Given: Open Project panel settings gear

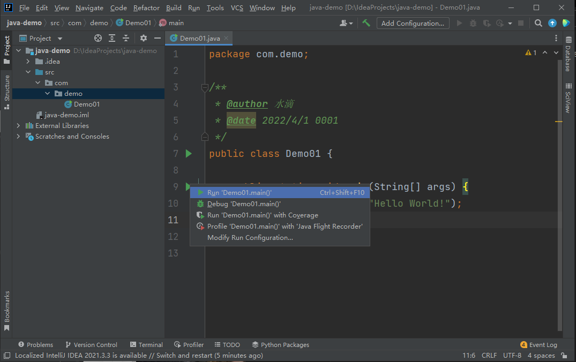Looking at the screenshot, I should pyautogui.click(x=144, y=38).
